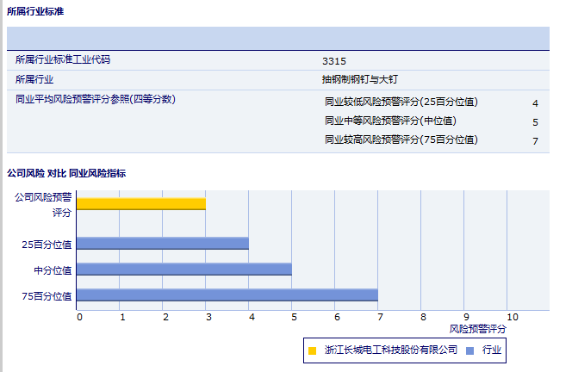Select the 行业 legend label
The image size is (572, 372).
[x=492, y=350]
